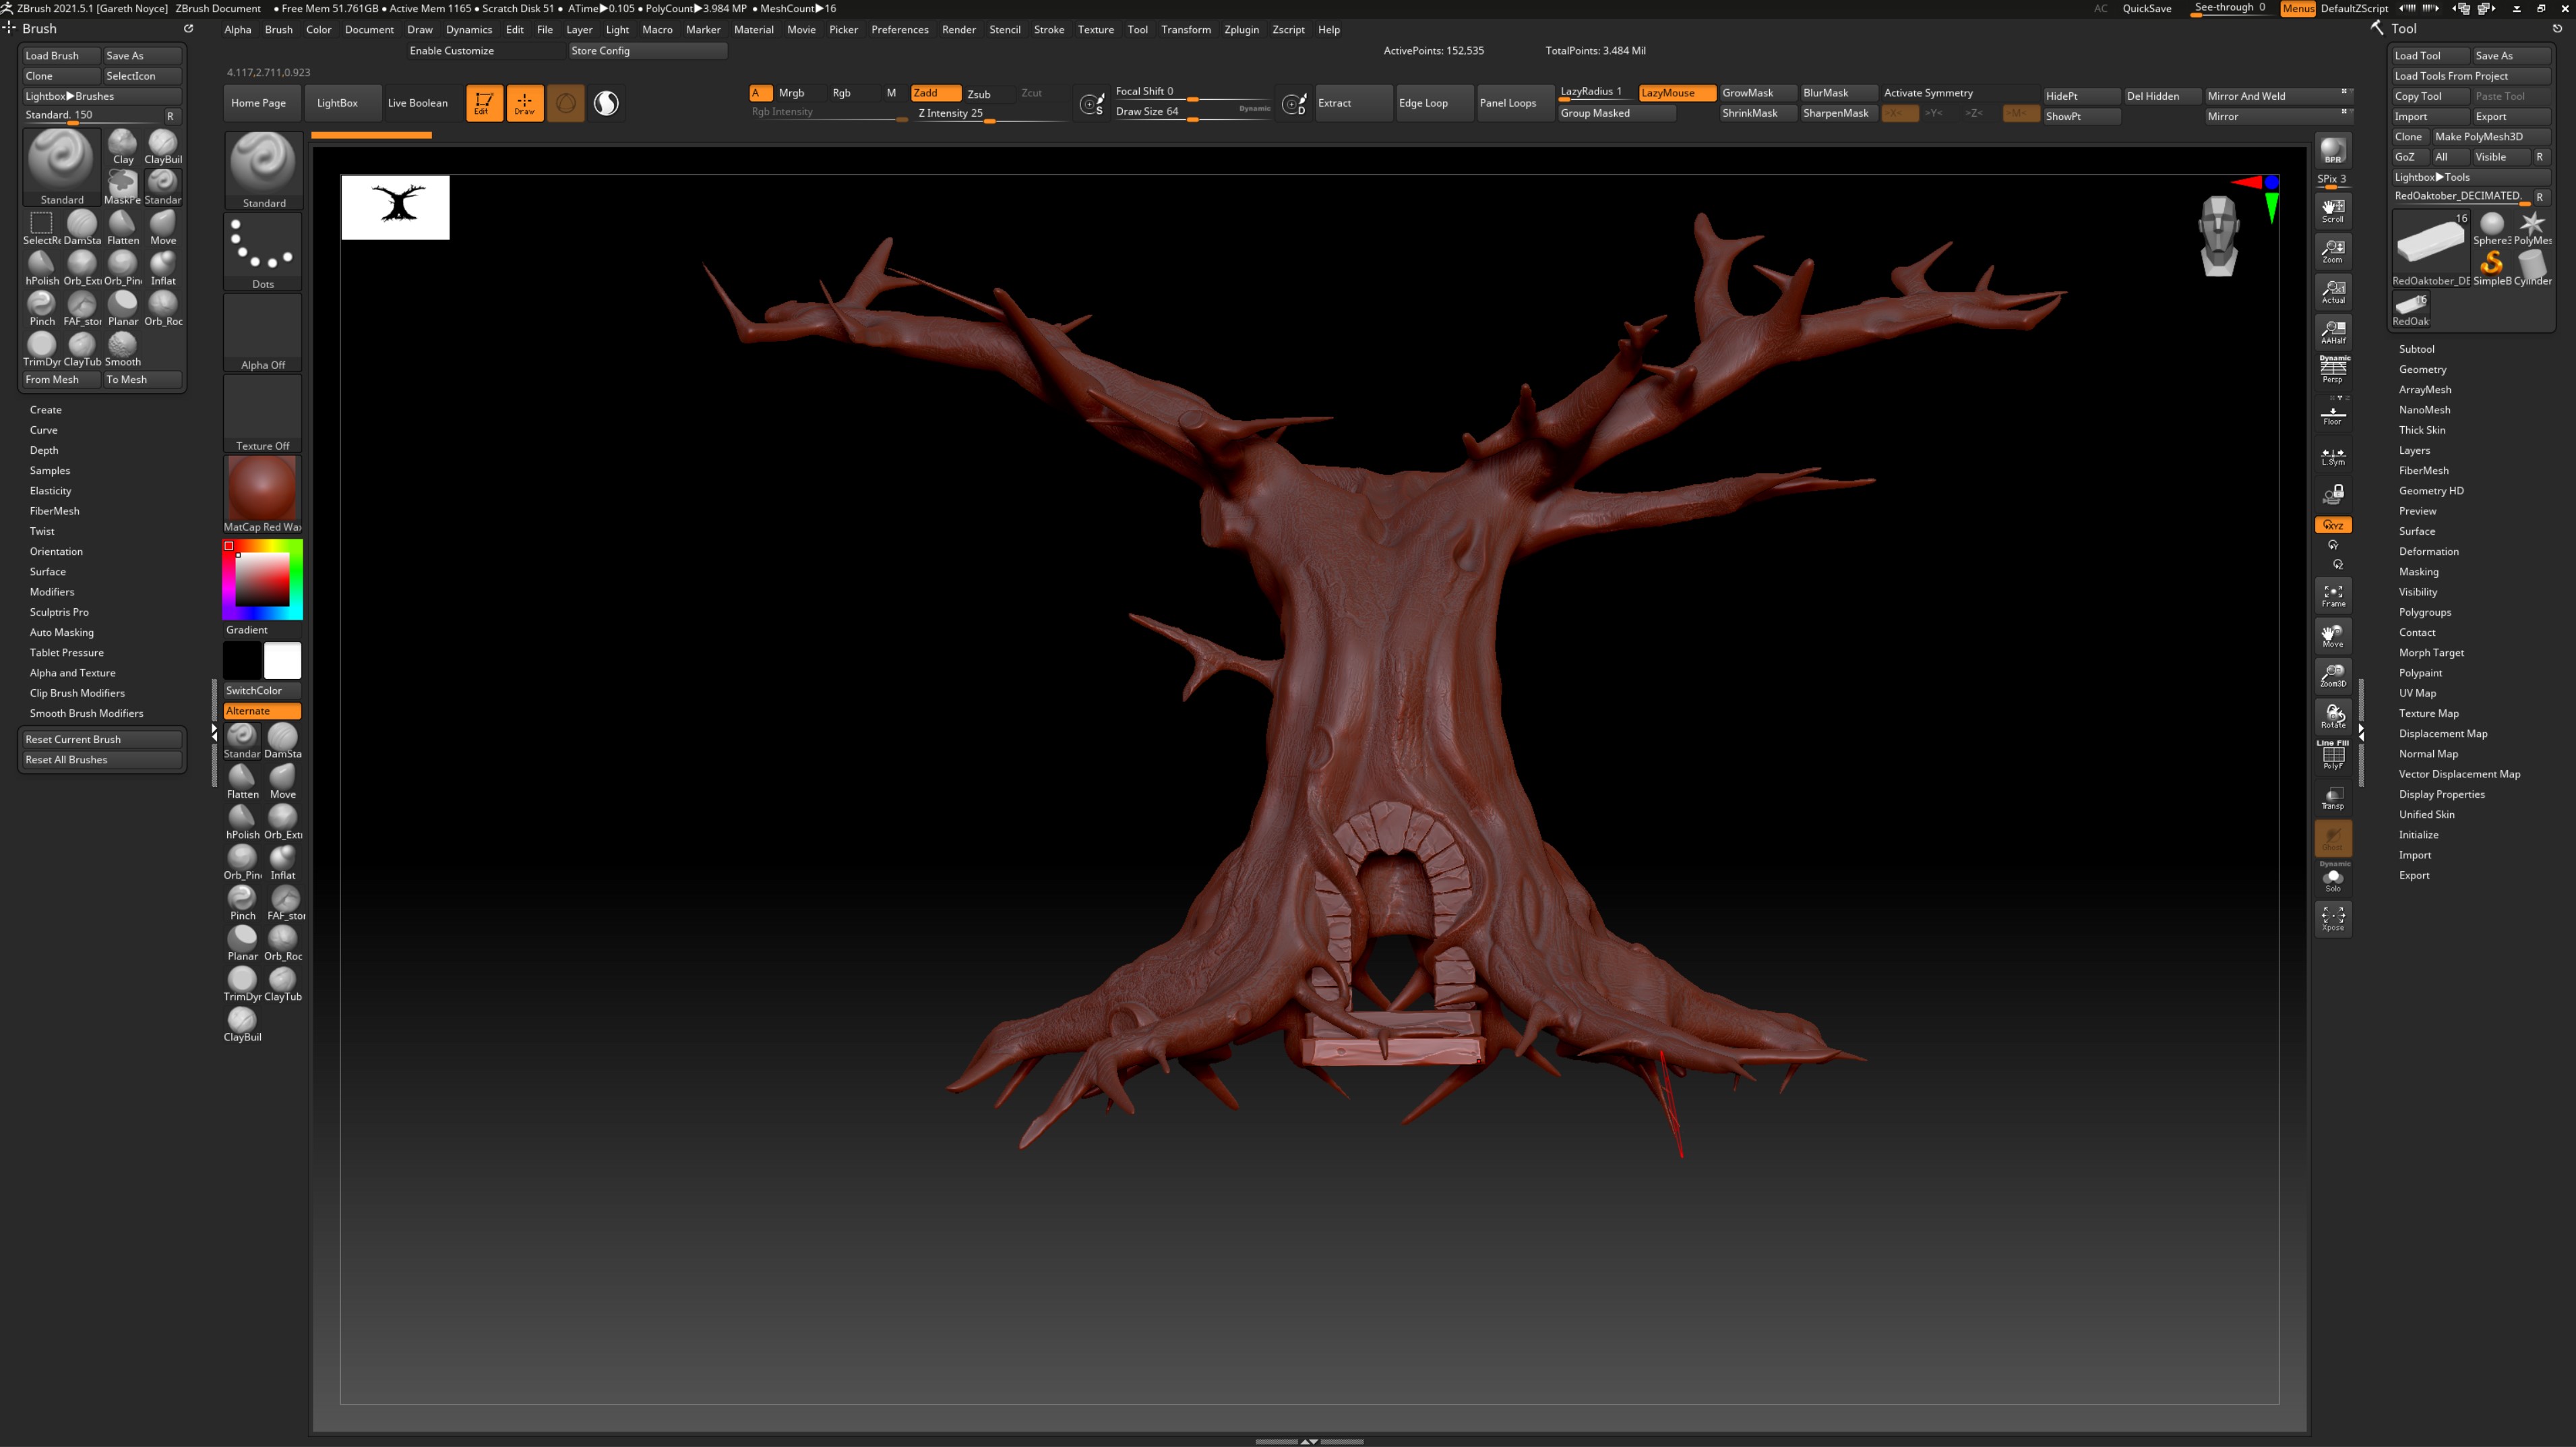Click the QuickSave button
The width and height of the screenshot is (2576, 1447).
(x=2147, y=9)
